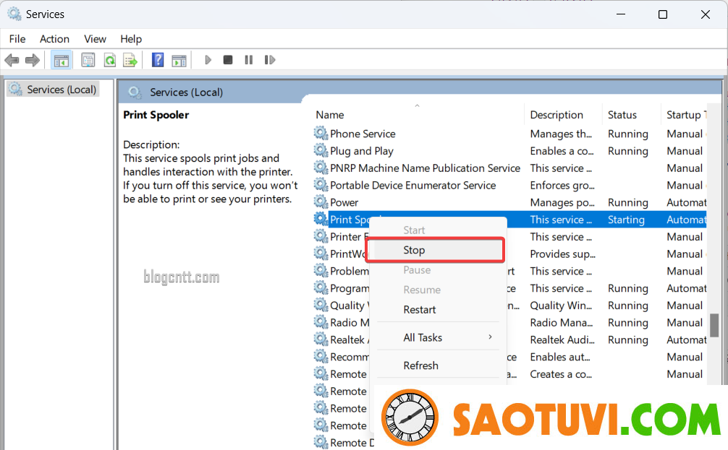
Task: Click the Refresh toolbar icon
Action: 109,60
